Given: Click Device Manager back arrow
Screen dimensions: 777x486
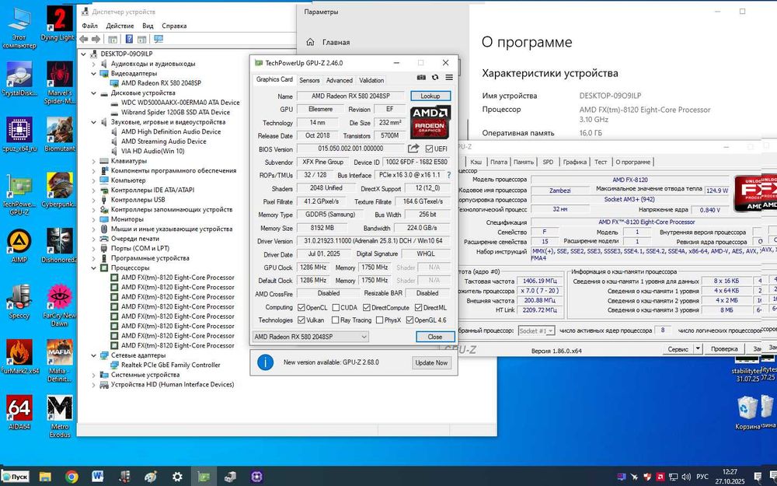Looking at the screenshot, I should [84, 39].
